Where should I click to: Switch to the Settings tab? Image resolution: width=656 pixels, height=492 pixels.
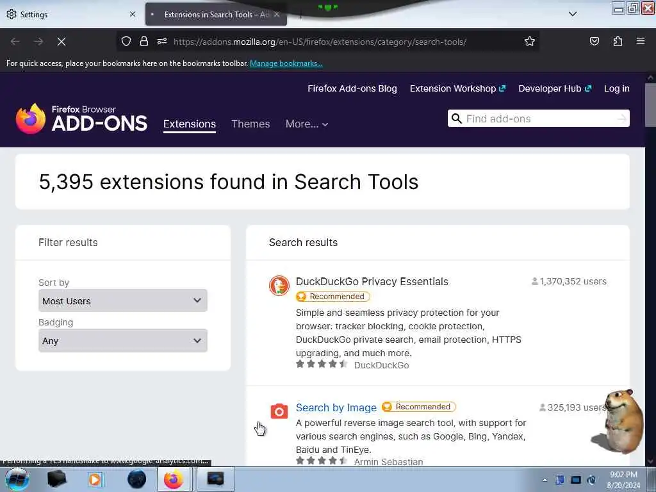click(x=70, y=14)
